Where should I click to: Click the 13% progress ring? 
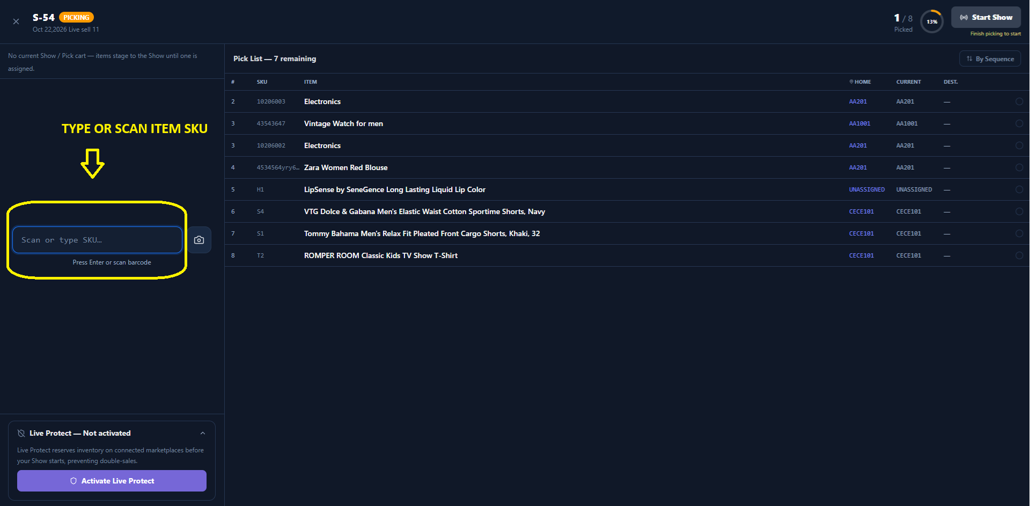point(932,21)
